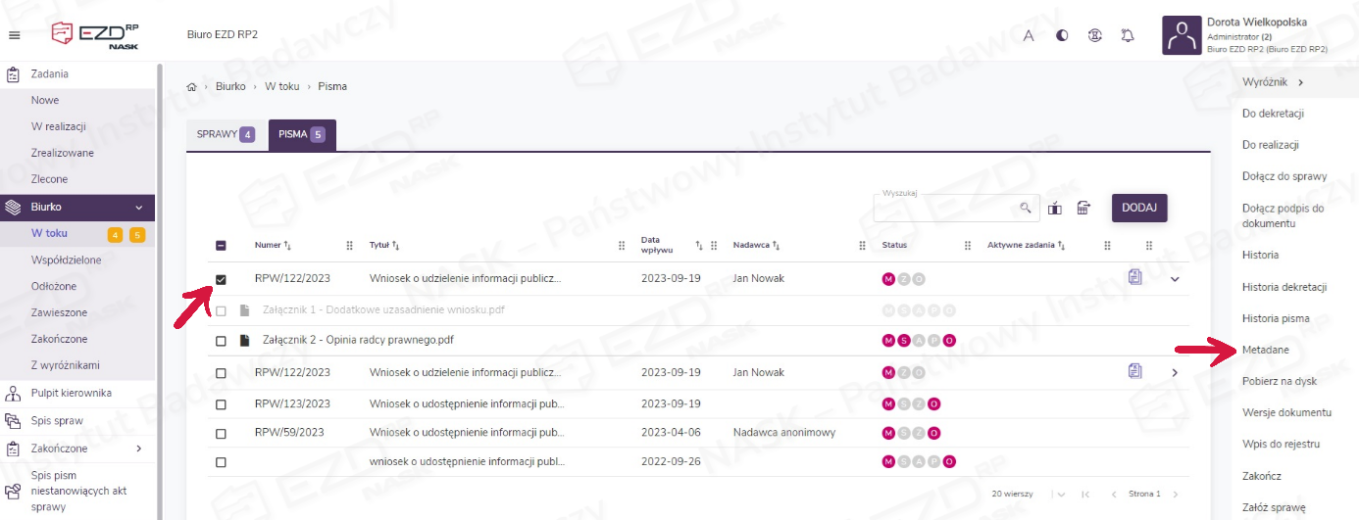Screen dimensions: 1359x520
Task: Open the notifications bell
Action: tap(1128, 35)
